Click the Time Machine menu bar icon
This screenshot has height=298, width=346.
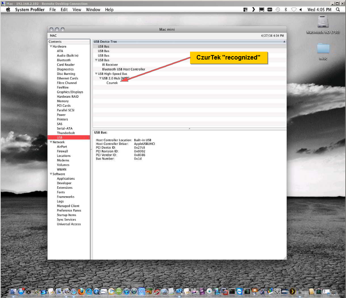[278, 9]
